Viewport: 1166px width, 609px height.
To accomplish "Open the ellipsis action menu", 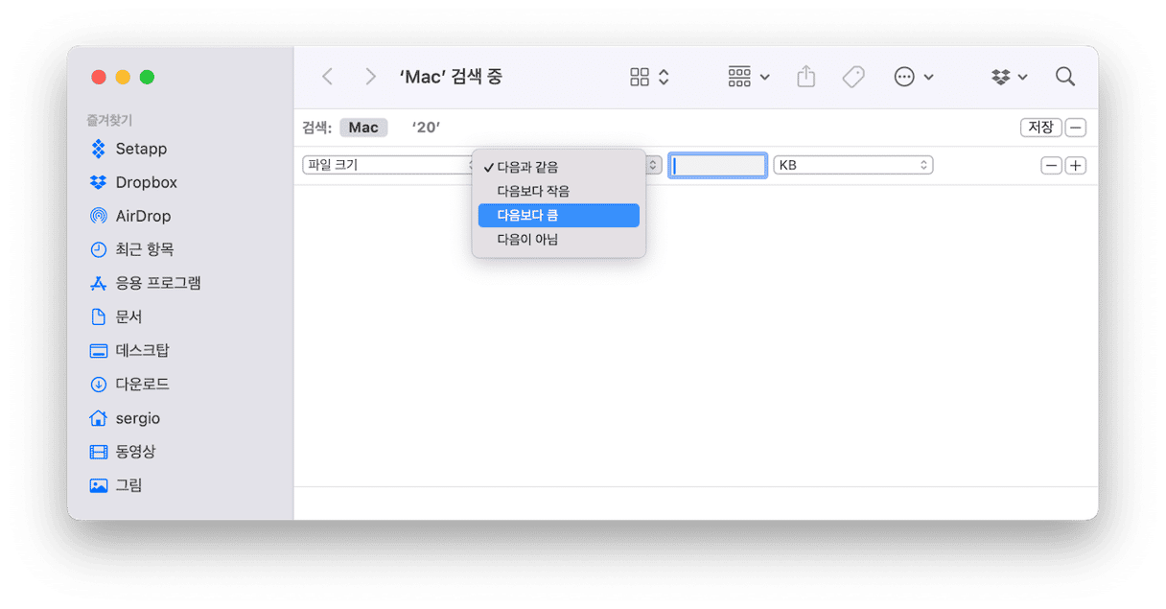I will (913, 77).
